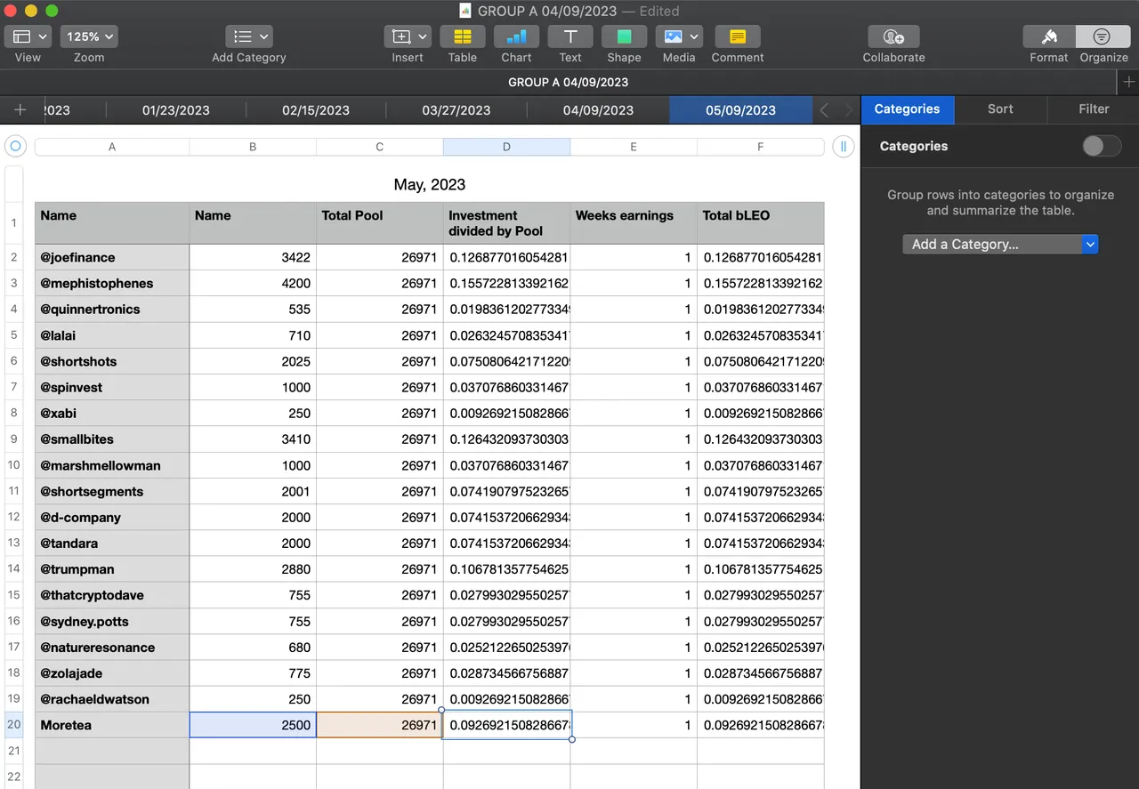Screen dimensions: 1139x789
Task: Insert a Chart from the toolbar
Action: (x=516, y=36)
